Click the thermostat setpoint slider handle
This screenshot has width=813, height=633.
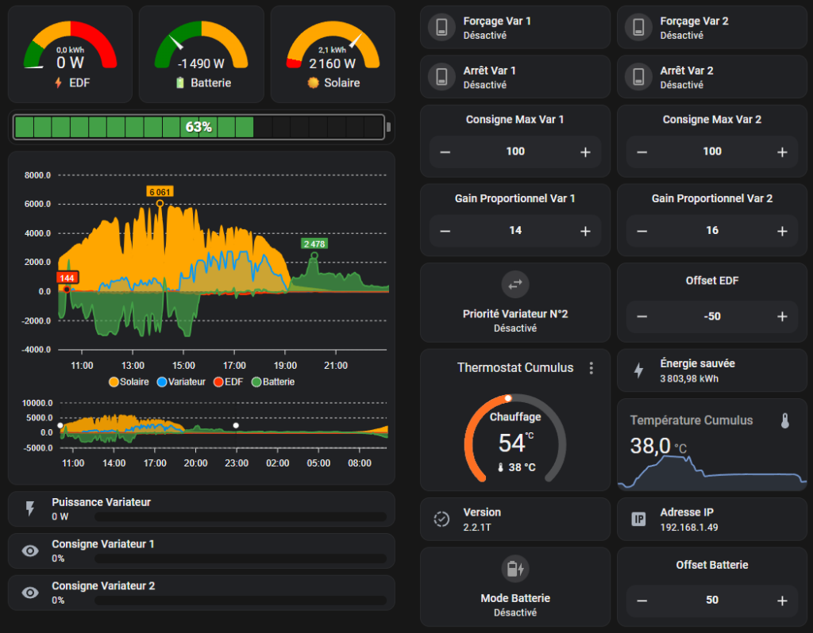pos(508,398)
